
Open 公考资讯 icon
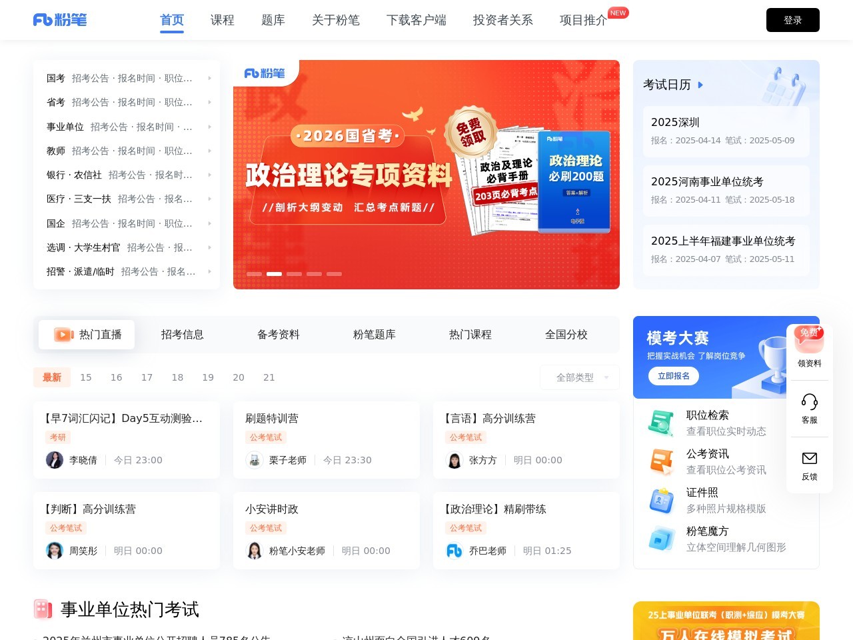tap(662, 461)
